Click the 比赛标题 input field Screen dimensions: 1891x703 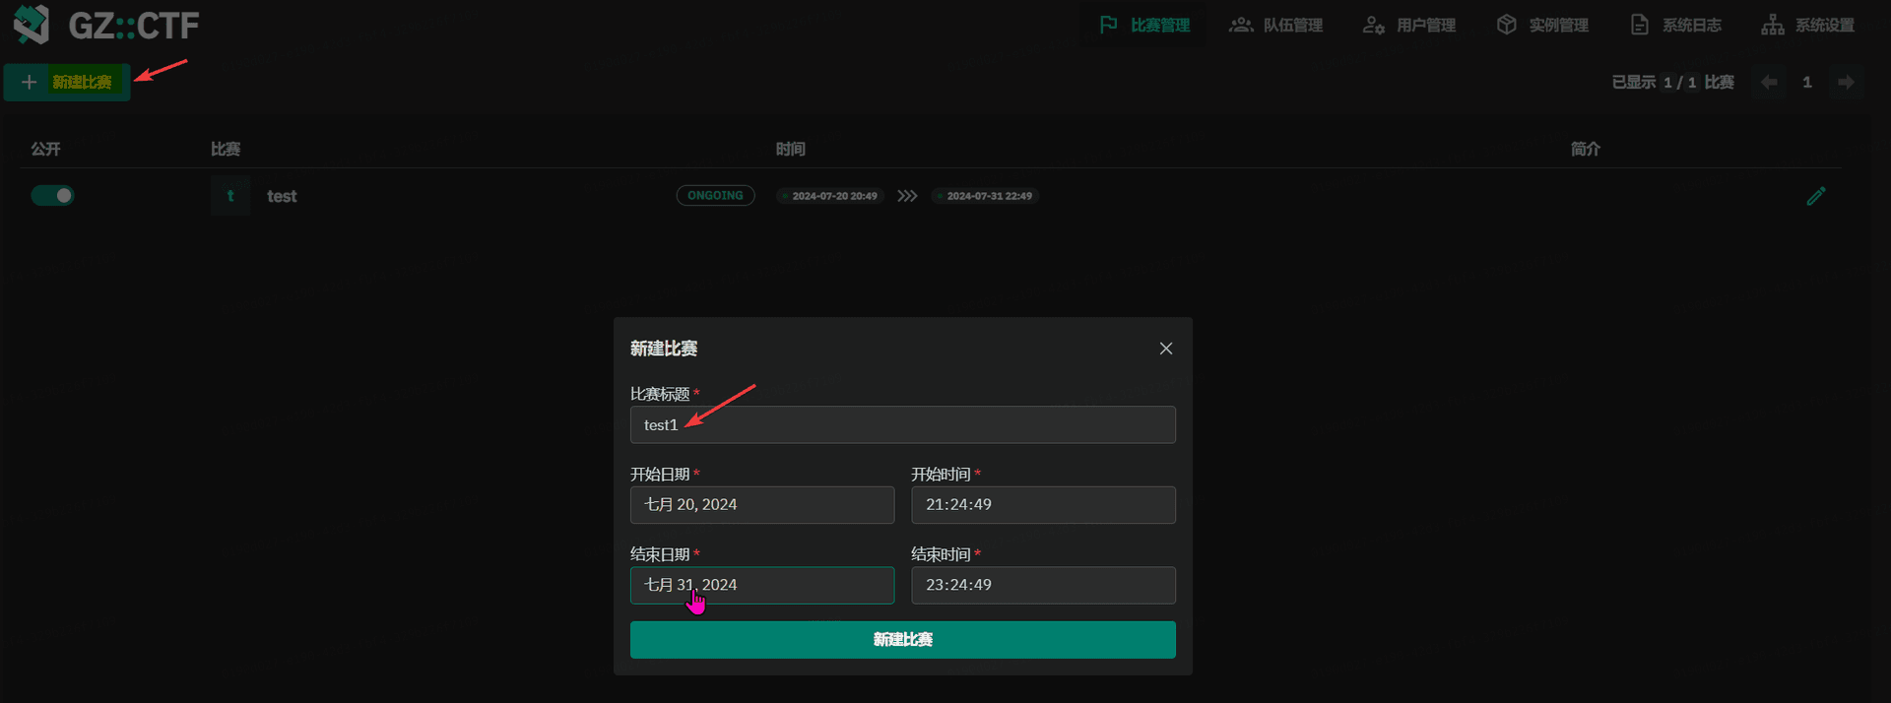[902, 425]
